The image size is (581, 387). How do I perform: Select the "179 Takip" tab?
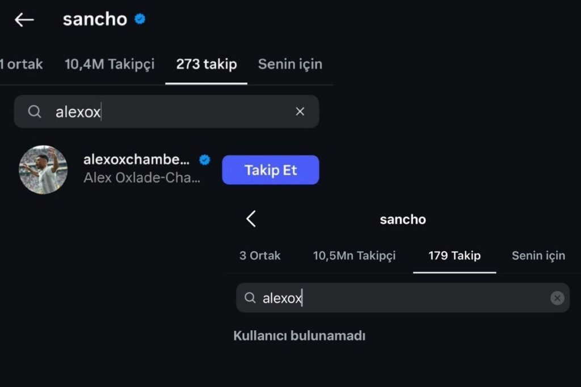point(454,256)
